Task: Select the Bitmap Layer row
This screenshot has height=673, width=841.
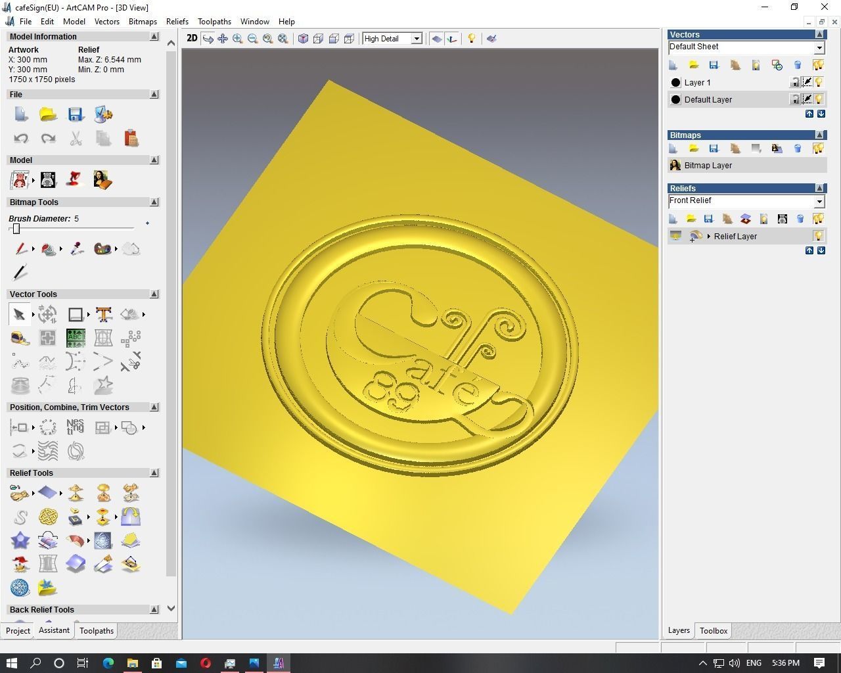Action: click(746, 166)
